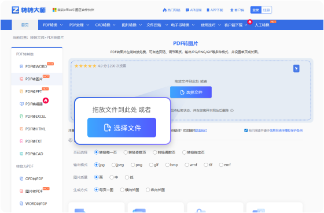Go to 首页 tab

25,25
